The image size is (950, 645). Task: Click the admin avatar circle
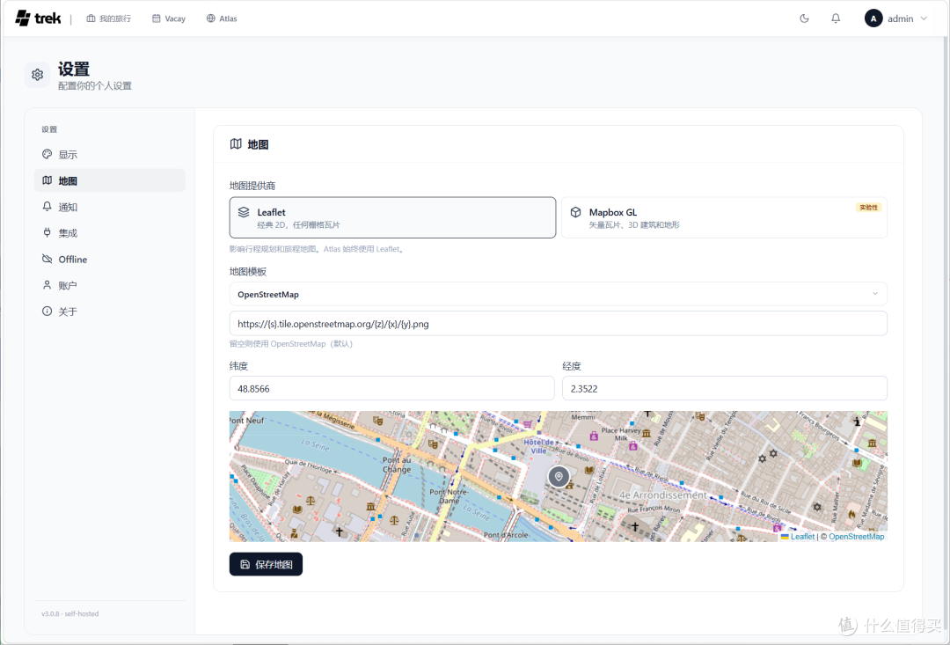pyautogui.click(x=873, y=18)
